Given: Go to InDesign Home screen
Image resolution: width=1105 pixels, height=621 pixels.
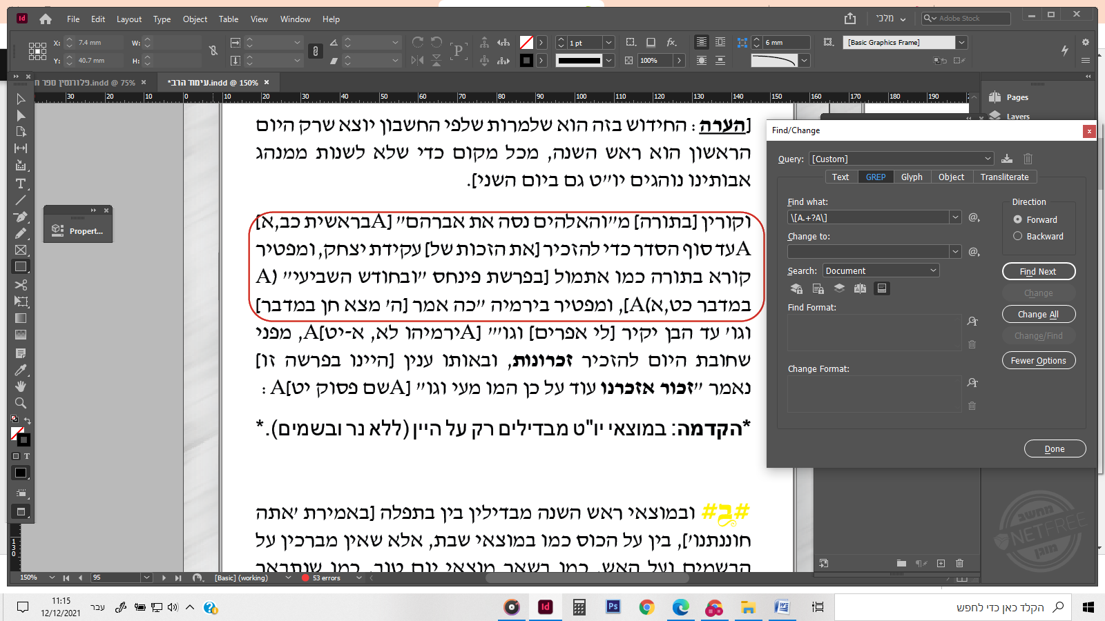Looking at the screenshot, I should click(x=46, y=19).
